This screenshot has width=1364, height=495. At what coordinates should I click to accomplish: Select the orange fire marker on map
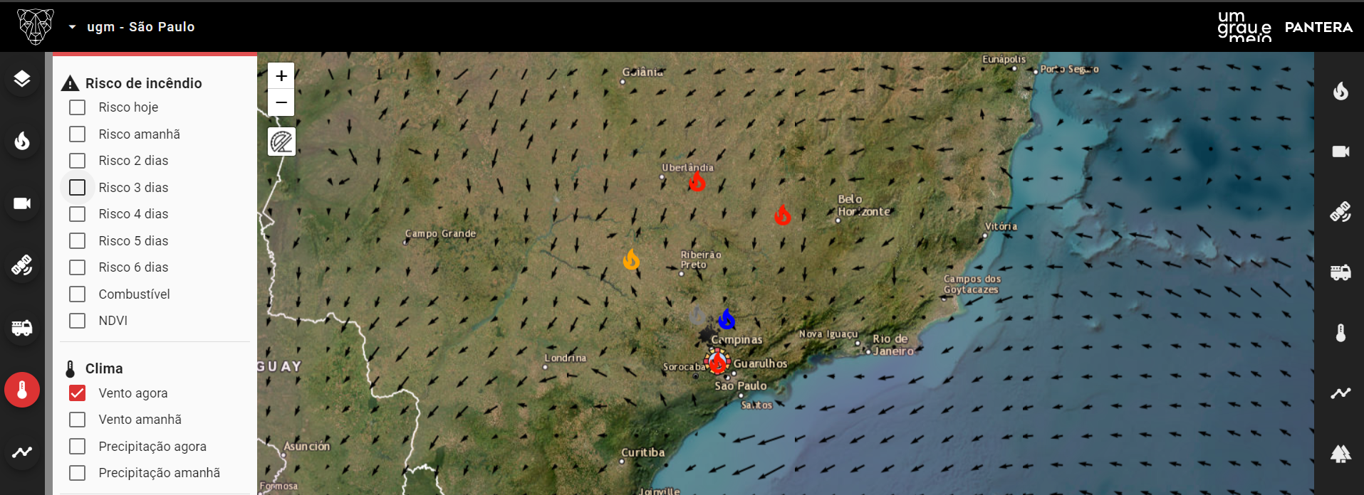tap(631, 259)
